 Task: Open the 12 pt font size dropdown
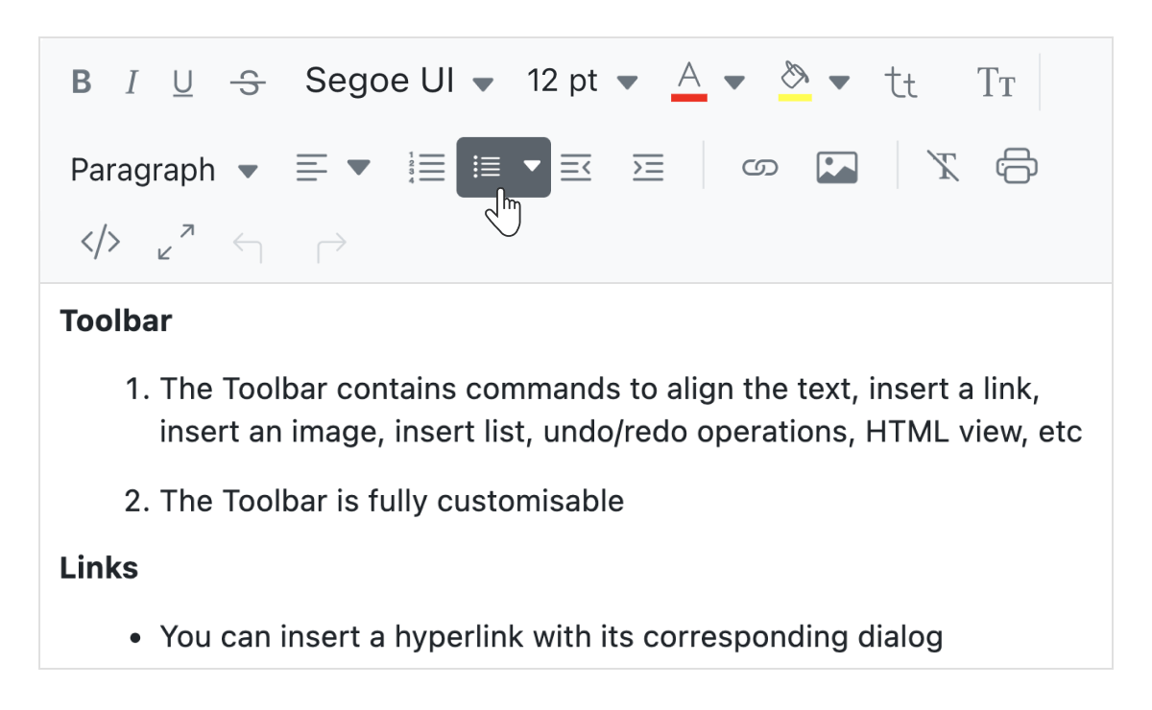(x=582, y=83)
